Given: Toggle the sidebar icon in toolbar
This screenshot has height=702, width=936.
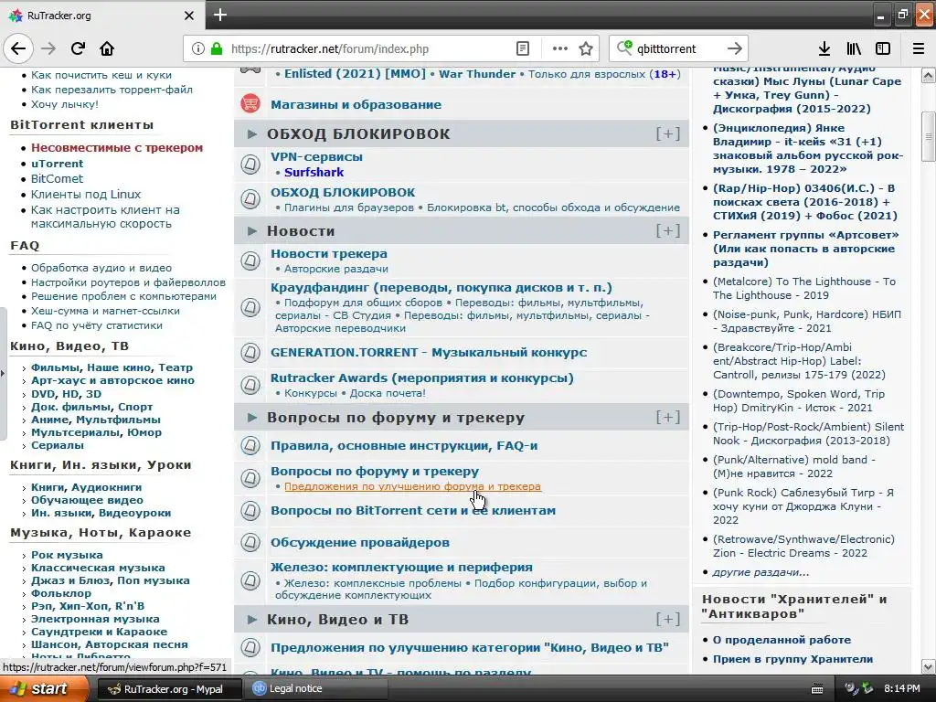Looking at the screenshot, I should (883, 48).
